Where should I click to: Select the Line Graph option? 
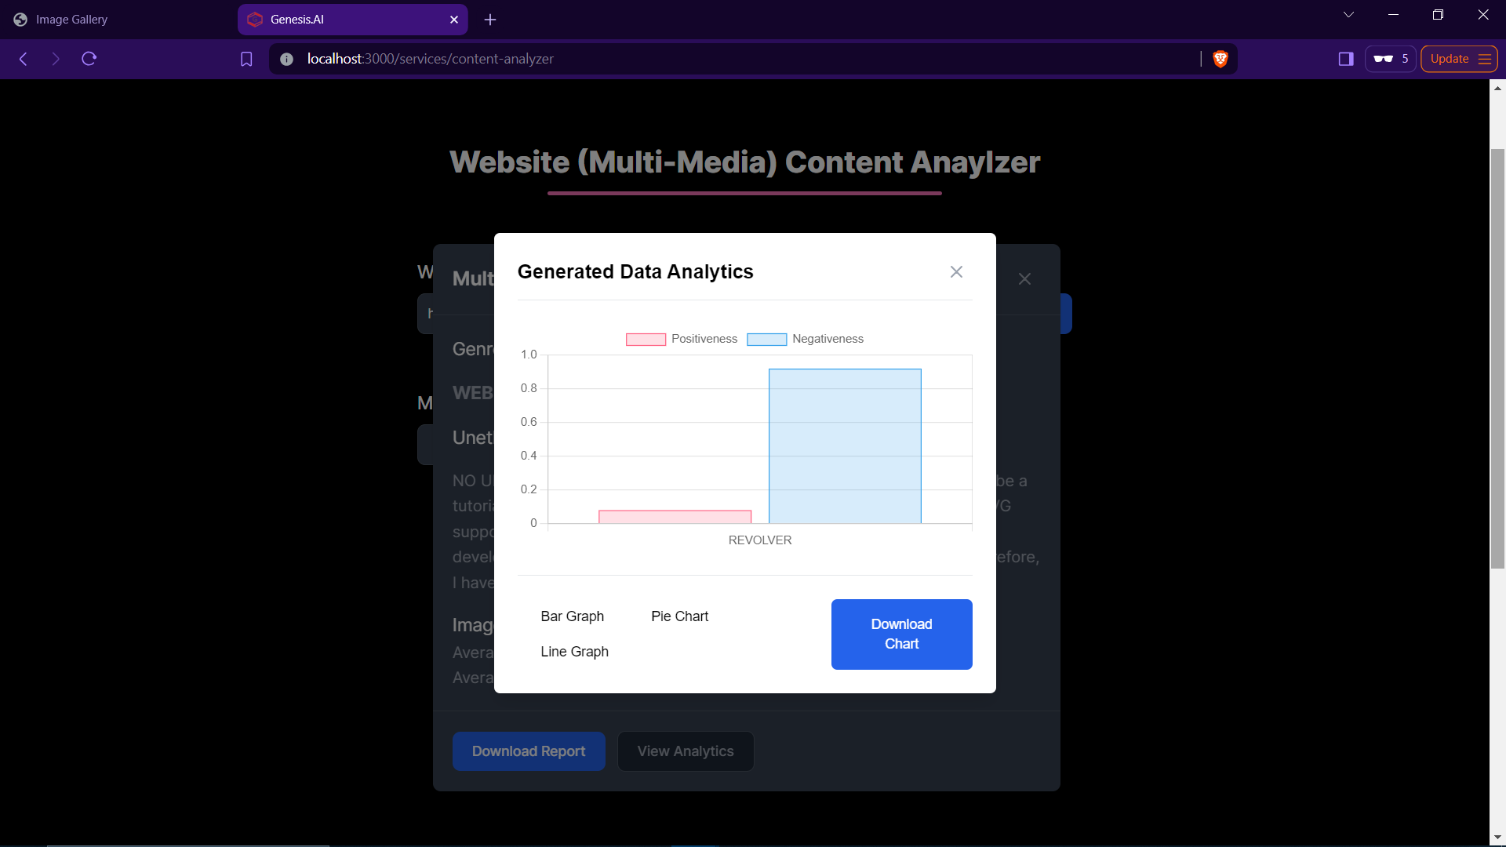point(574,651)
